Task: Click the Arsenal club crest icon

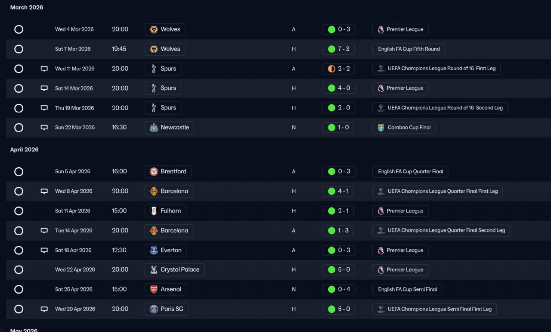Action: click(154, 289)
